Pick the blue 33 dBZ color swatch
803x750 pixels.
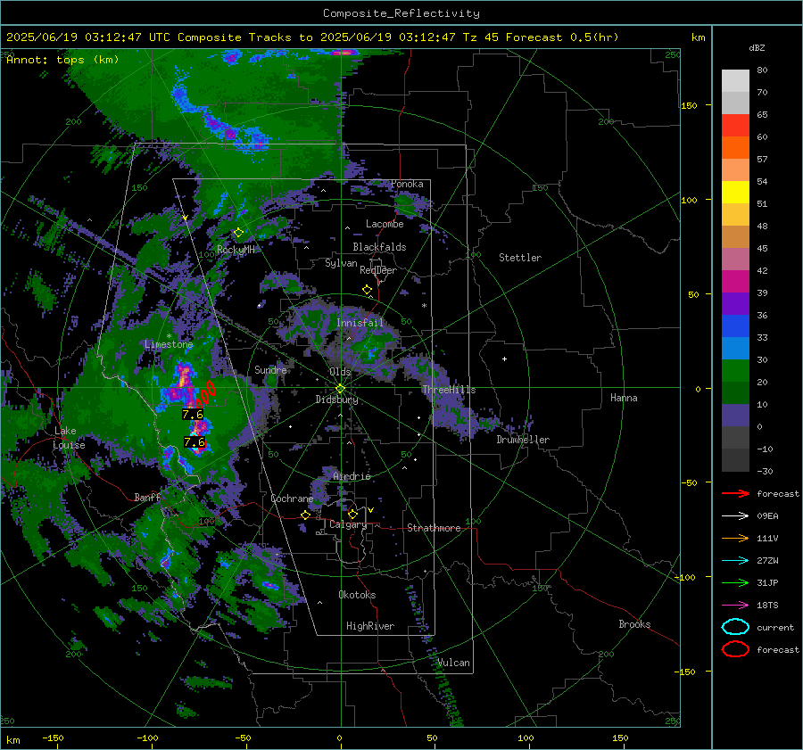(735, 326)
